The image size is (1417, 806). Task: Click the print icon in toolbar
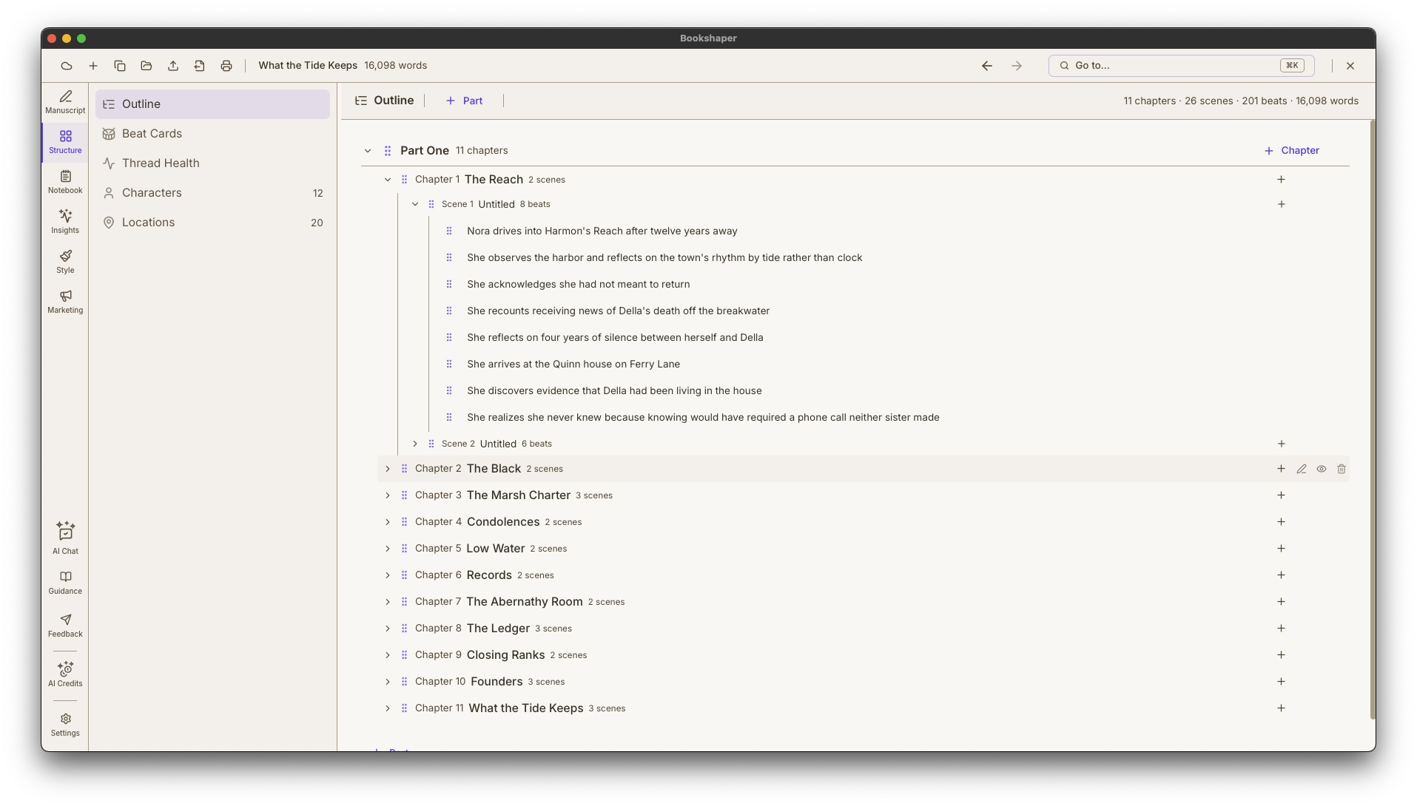click(x=226, y=66)
